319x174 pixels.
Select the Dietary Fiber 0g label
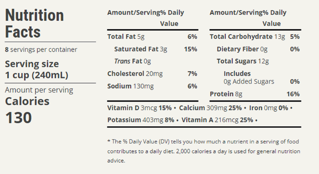(x=242, y=49)
